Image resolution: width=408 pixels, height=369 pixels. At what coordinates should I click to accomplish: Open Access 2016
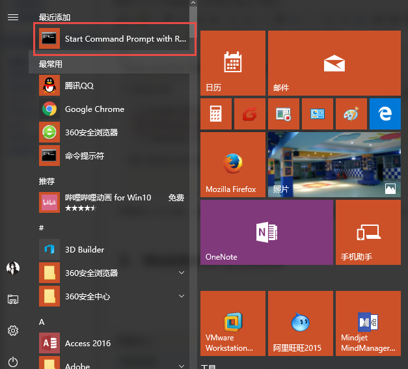pos(114,343)
